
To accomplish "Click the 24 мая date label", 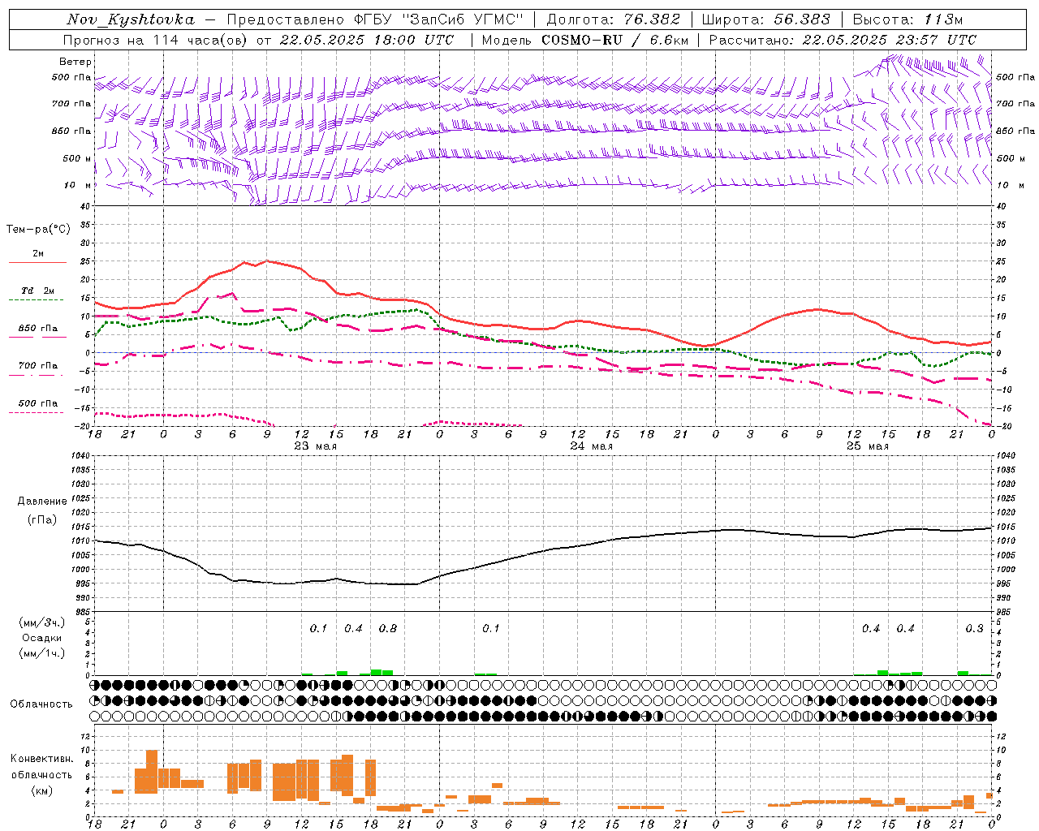I will (x=592, y=446).
